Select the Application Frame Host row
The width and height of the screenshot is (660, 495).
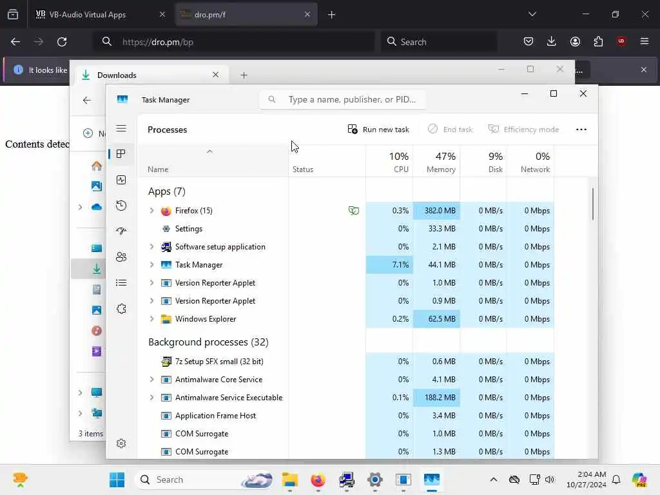click(346, 416)
